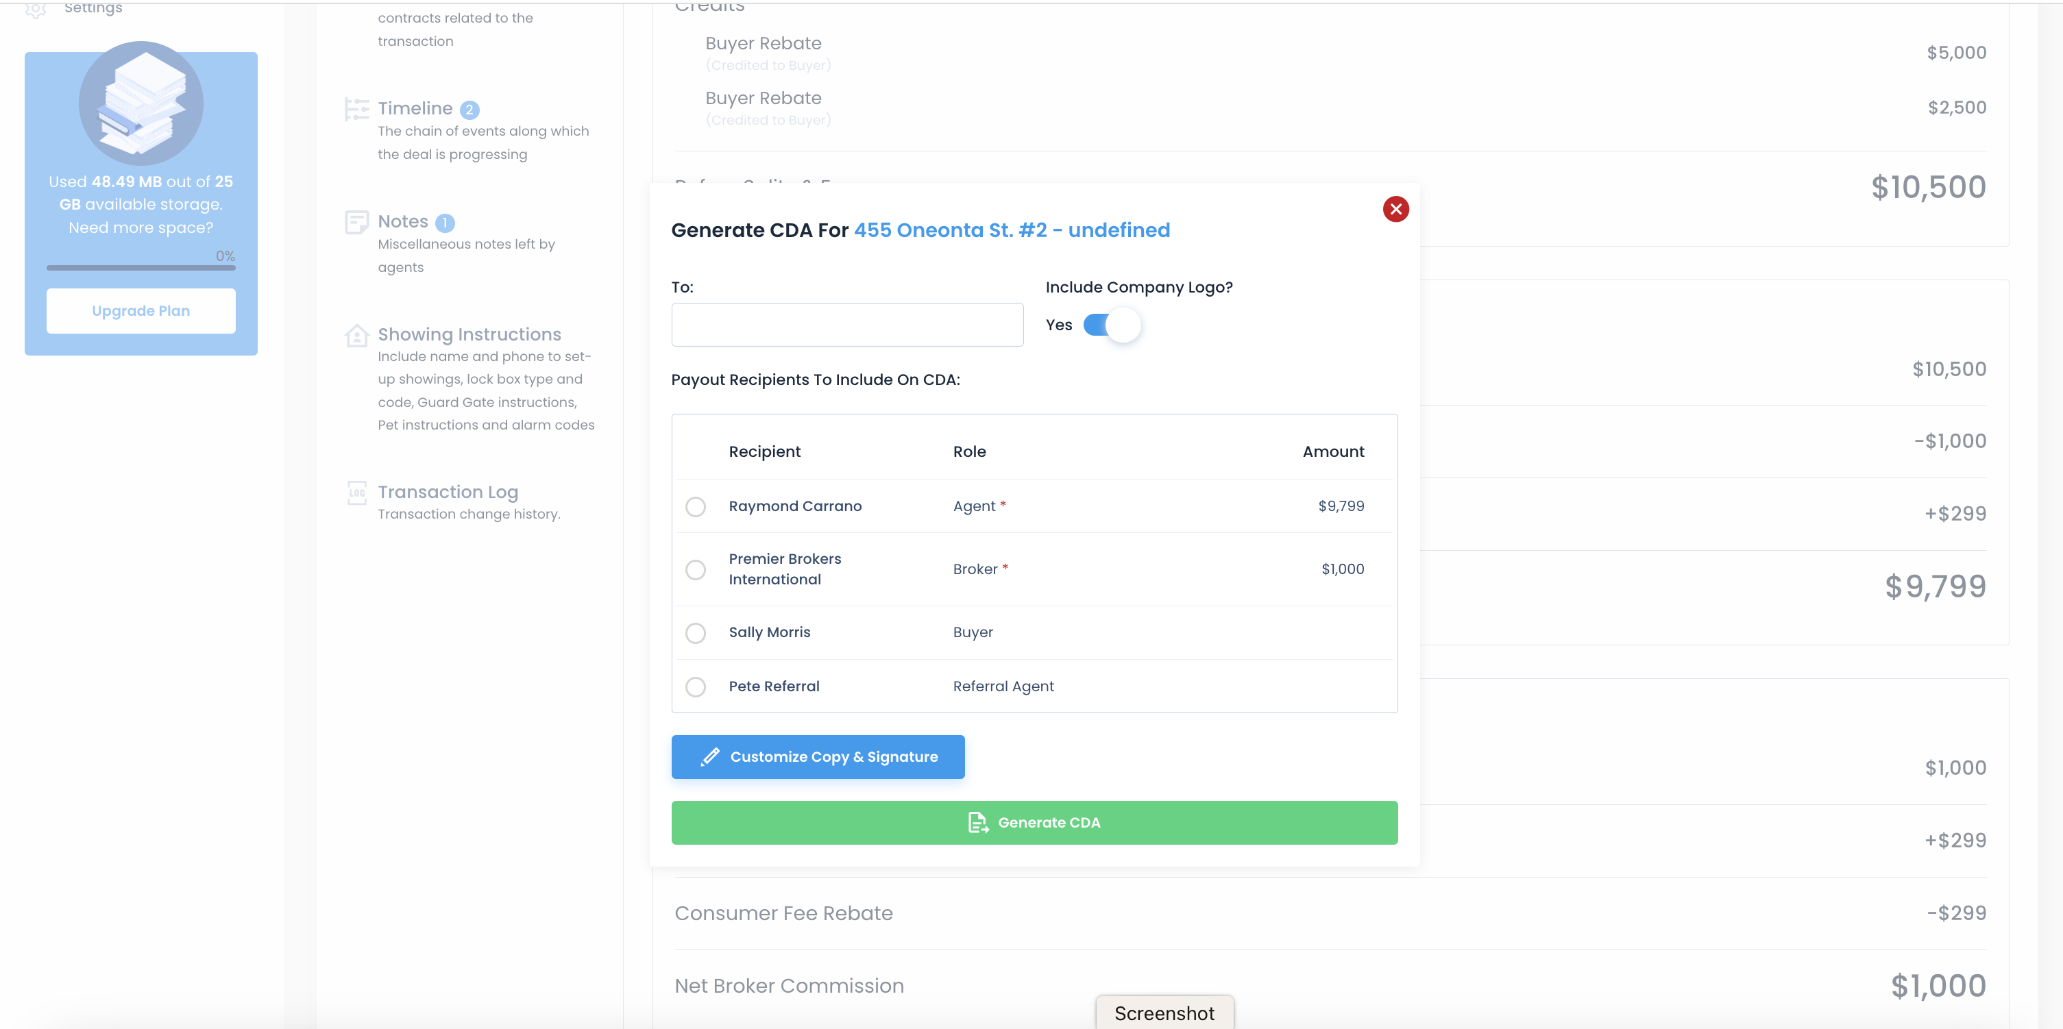
Task: Click the pencil icon on Customize button
Action: point(709,757)
